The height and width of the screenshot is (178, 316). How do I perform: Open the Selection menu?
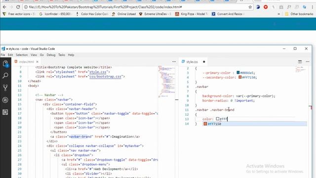pyautogui.click(x=22, y=55)
